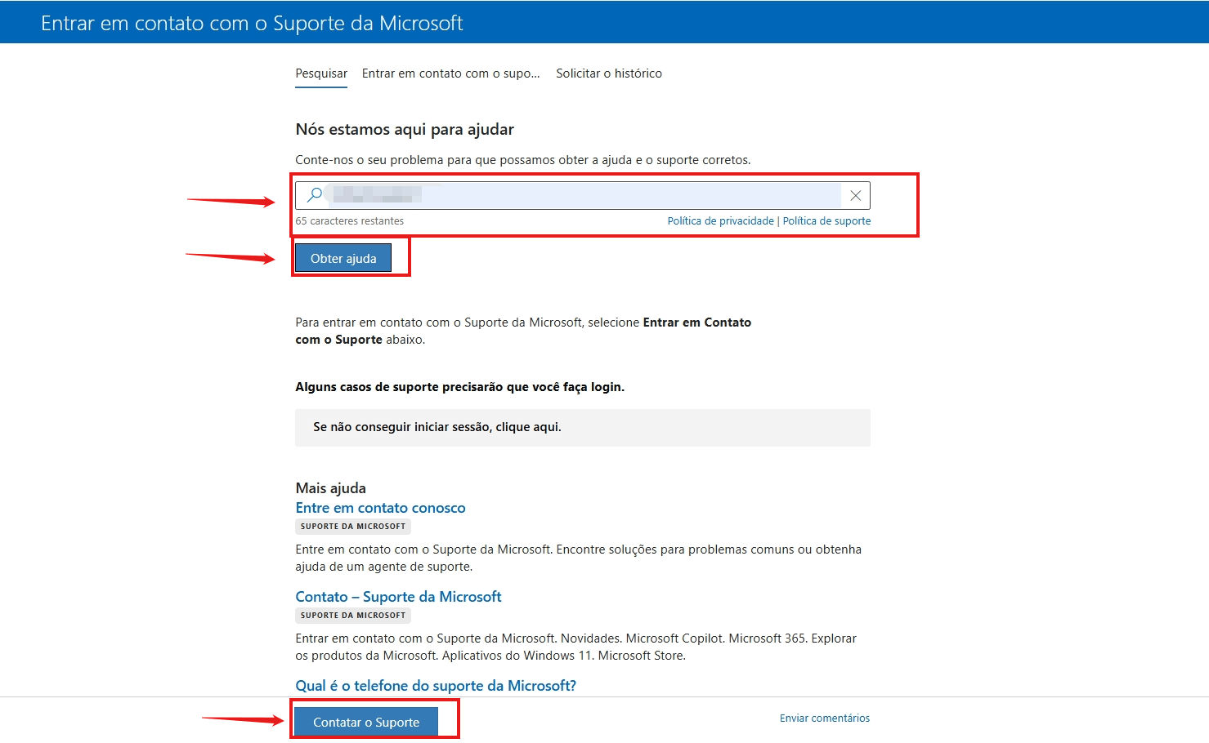Click the SUPORTE DA MICROSOFT badge under Entre em contato conosco
The image size is (1209, 743).
tap(352, 526)
